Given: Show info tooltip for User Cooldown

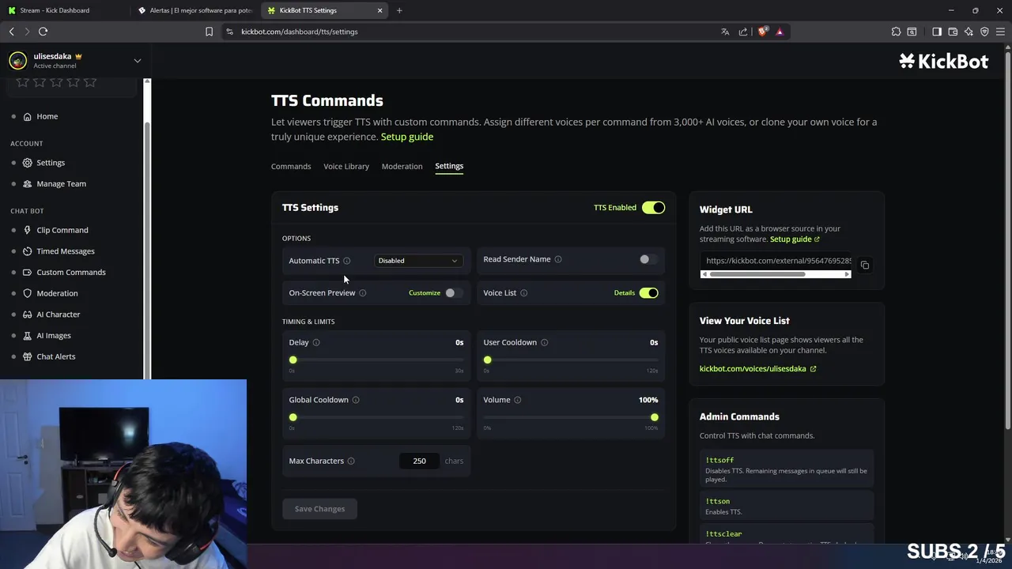Looking at the screenshot, I should (545, 343).
